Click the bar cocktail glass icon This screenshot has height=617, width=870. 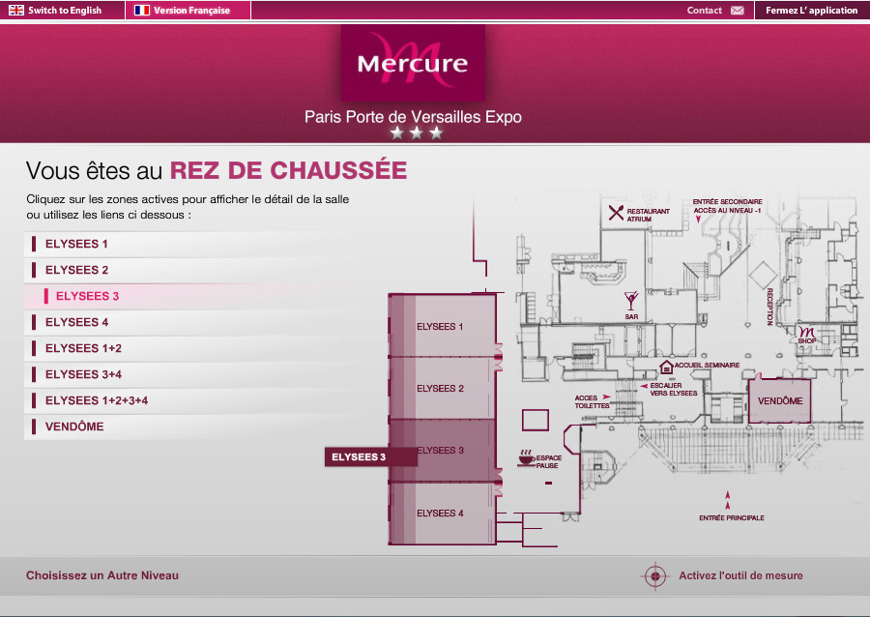(631, 301)
